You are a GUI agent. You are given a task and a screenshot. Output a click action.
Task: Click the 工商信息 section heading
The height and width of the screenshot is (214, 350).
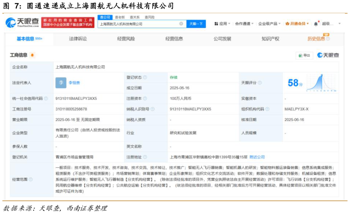tap(18, 55)
